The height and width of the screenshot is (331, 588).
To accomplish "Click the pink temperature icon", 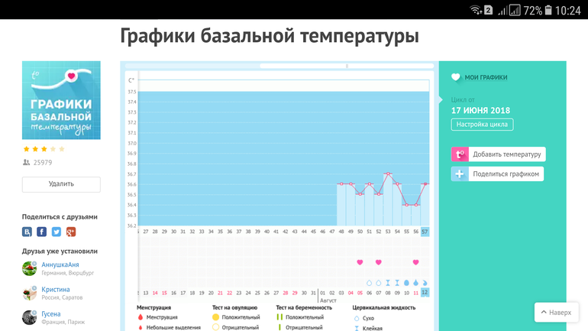I will (460, 154).
